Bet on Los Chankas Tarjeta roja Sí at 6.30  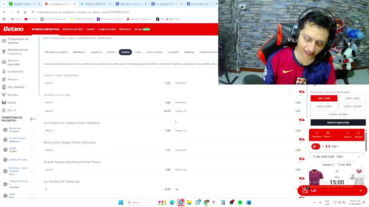point(108,189)
